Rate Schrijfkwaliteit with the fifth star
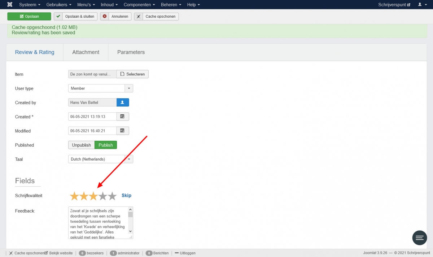The height and width of the screenshot is (257, 433). [112, 196]
